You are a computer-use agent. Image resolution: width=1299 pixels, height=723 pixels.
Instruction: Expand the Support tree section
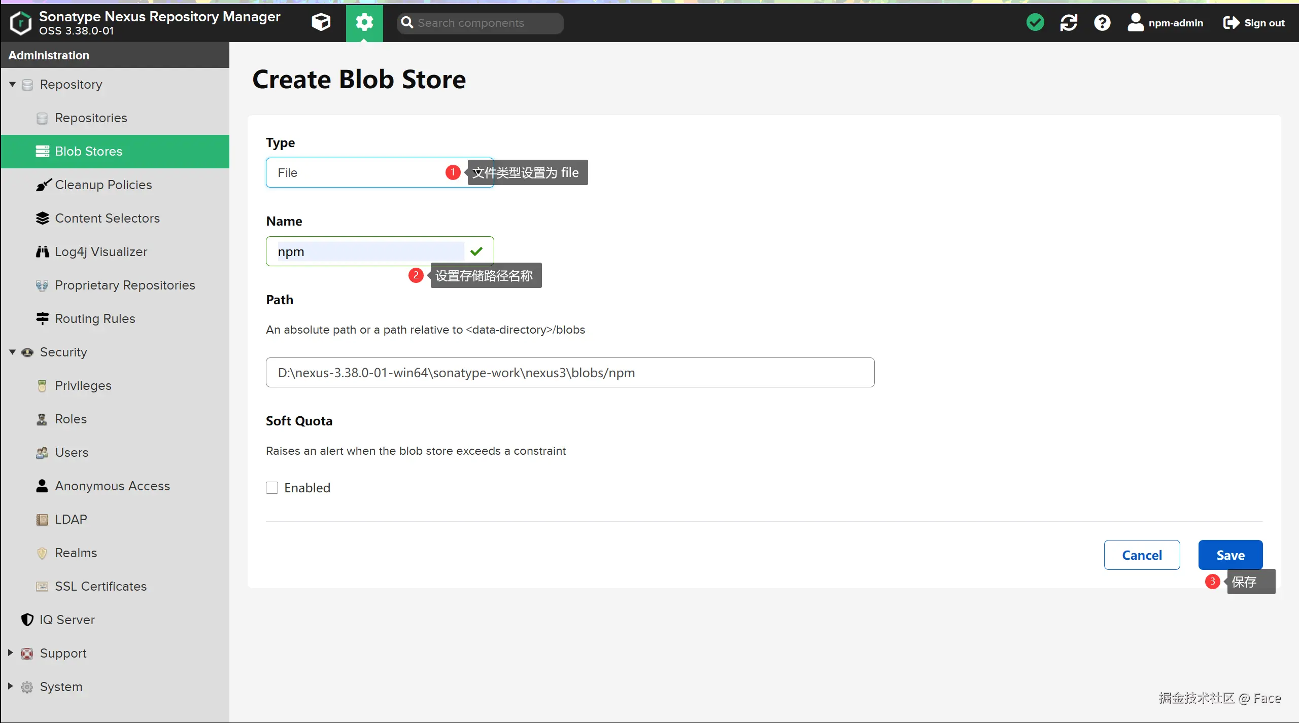tap(10, 653)
